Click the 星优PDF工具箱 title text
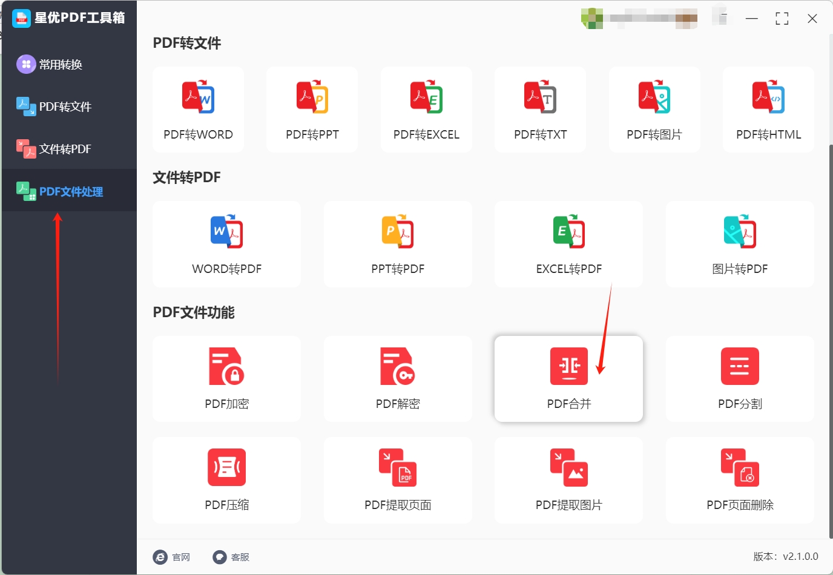The height and width of the screenshot is (575, 833). point(80,18)
